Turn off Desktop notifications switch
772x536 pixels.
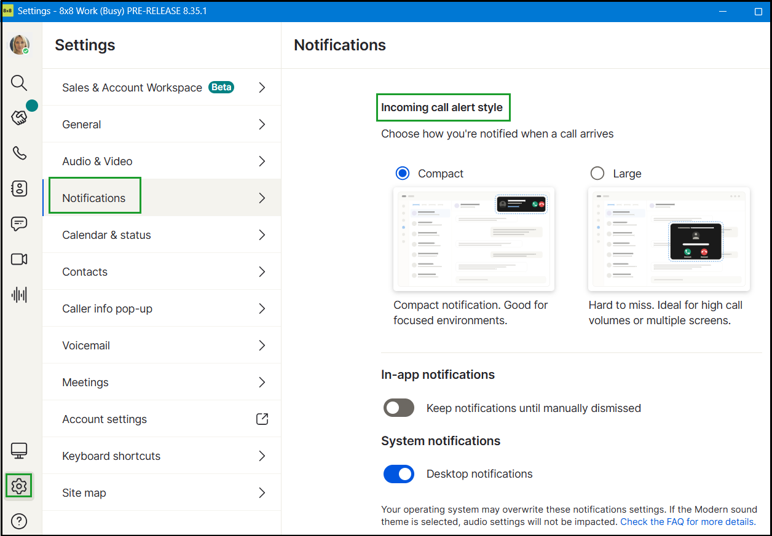click(x=399, y=474)
